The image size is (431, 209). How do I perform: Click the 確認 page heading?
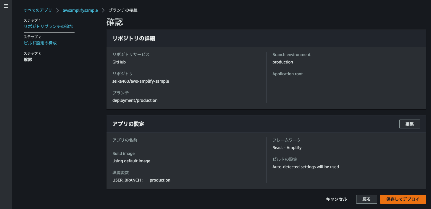tap(115, 22)
